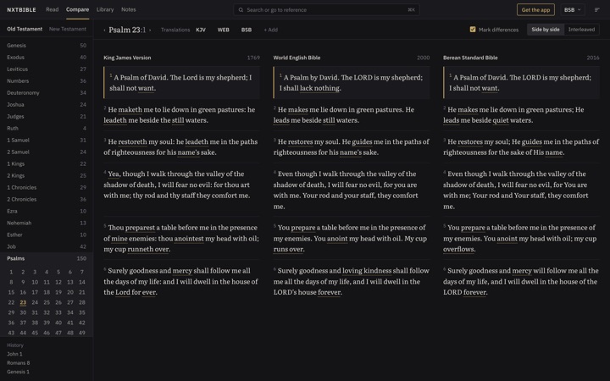Select verse 1 in World English Bible

coord(352,82)
